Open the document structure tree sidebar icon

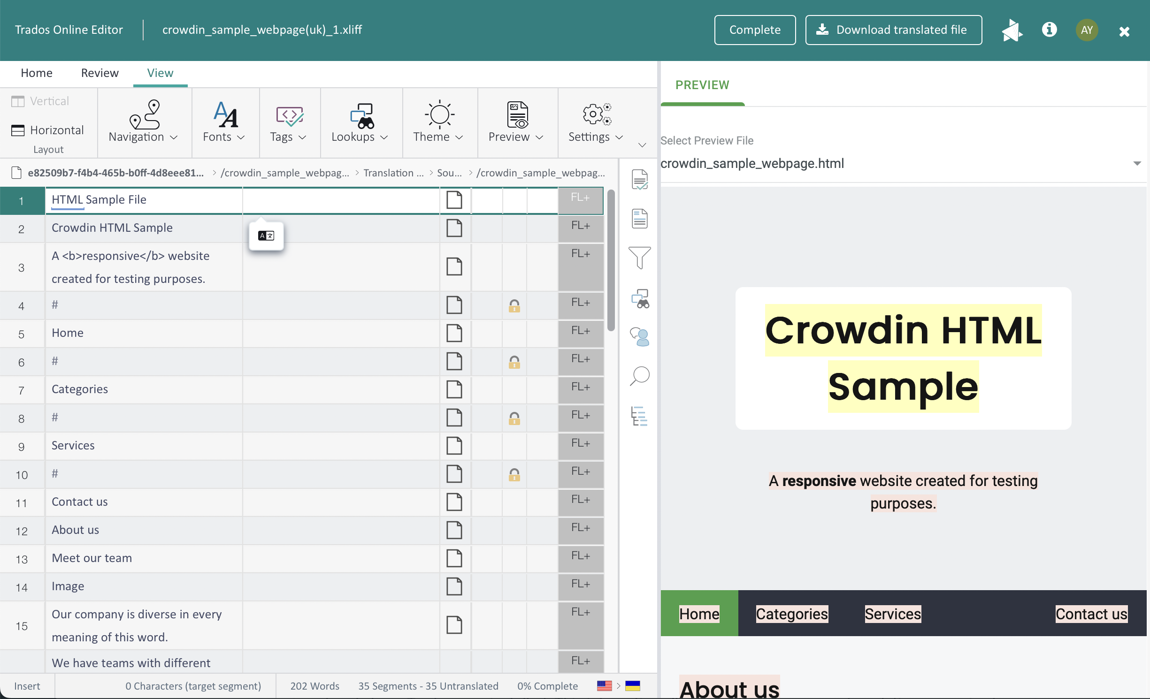click(x=639, y=416)
